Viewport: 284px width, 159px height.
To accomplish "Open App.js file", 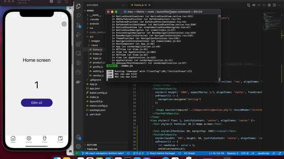I will [x=93, y=84].
